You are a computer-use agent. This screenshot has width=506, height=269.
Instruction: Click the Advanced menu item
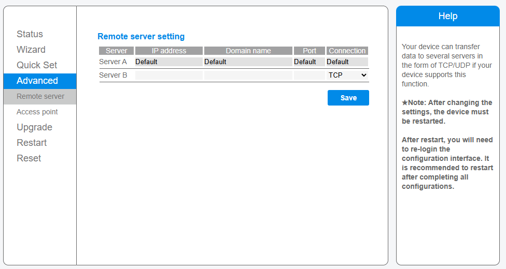[x=37, y=81]
